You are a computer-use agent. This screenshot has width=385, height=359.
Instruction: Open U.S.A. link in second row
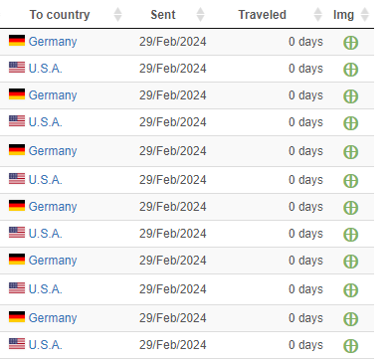[46, 69]
